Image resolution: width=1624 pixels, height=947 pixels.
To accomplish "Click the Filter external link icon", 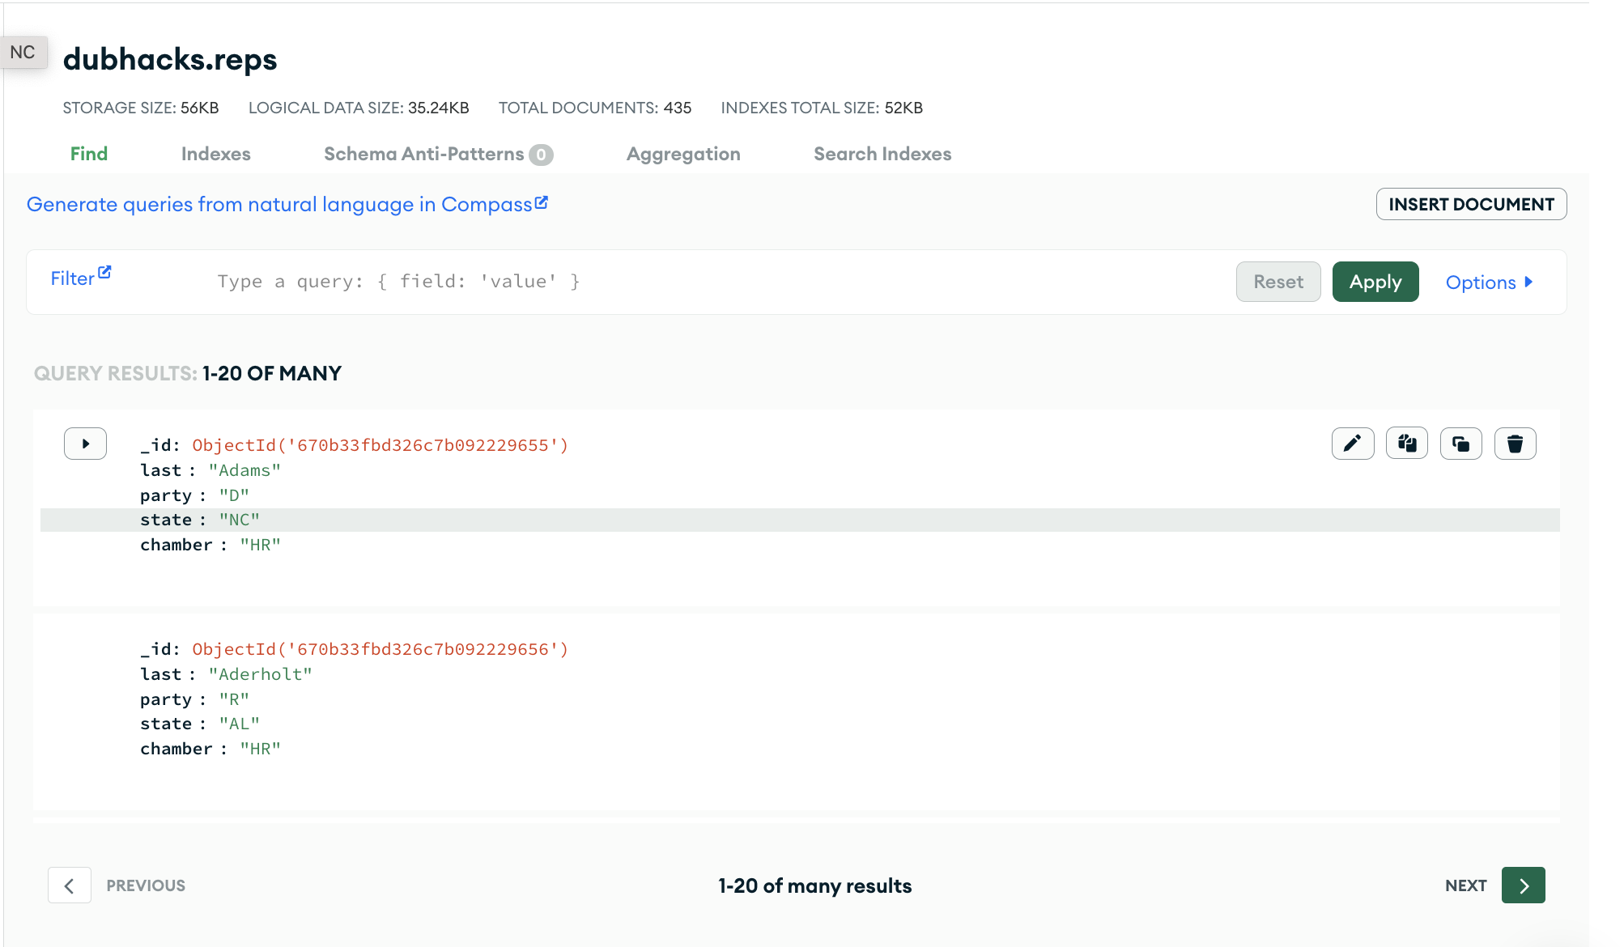I will pyautogui.click(x=104, y=273).
